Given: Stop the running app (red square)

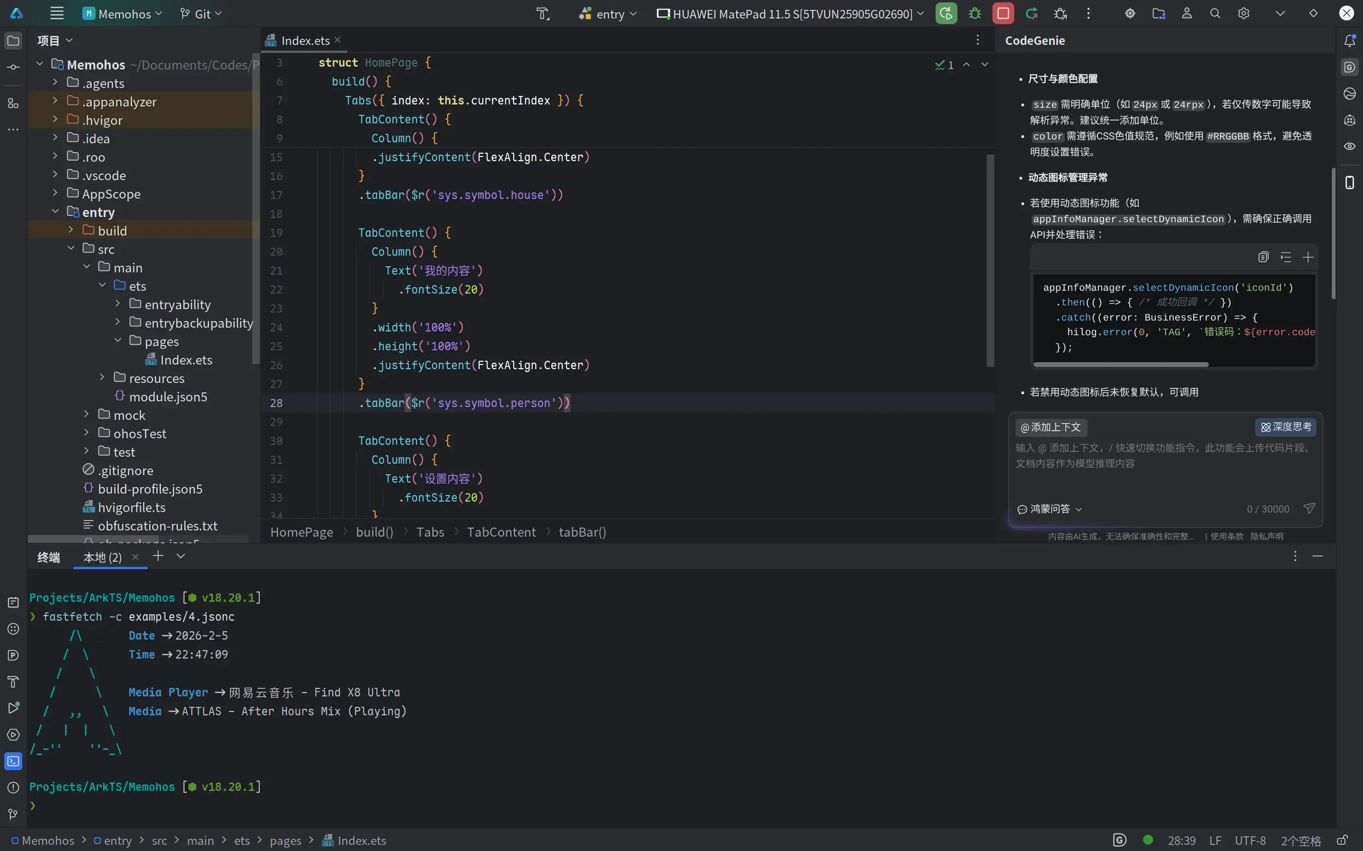Looking at the screenshot, I should [1003, 14].
